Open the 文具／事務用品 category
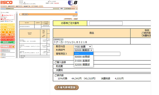159x95 pixels. tap(8, 30)
